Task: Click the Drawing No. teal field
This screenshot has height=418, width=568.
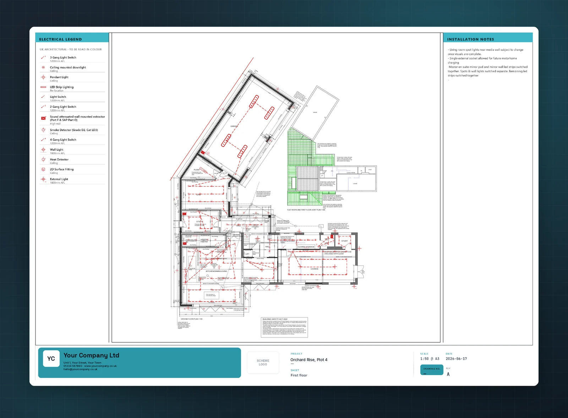Action: click(x=432, y=370)
